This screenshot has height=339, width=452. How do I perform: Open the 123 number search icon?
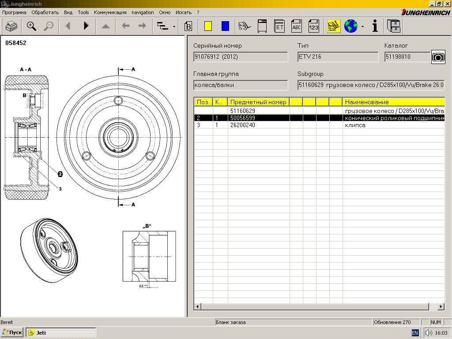click(314, 26)
